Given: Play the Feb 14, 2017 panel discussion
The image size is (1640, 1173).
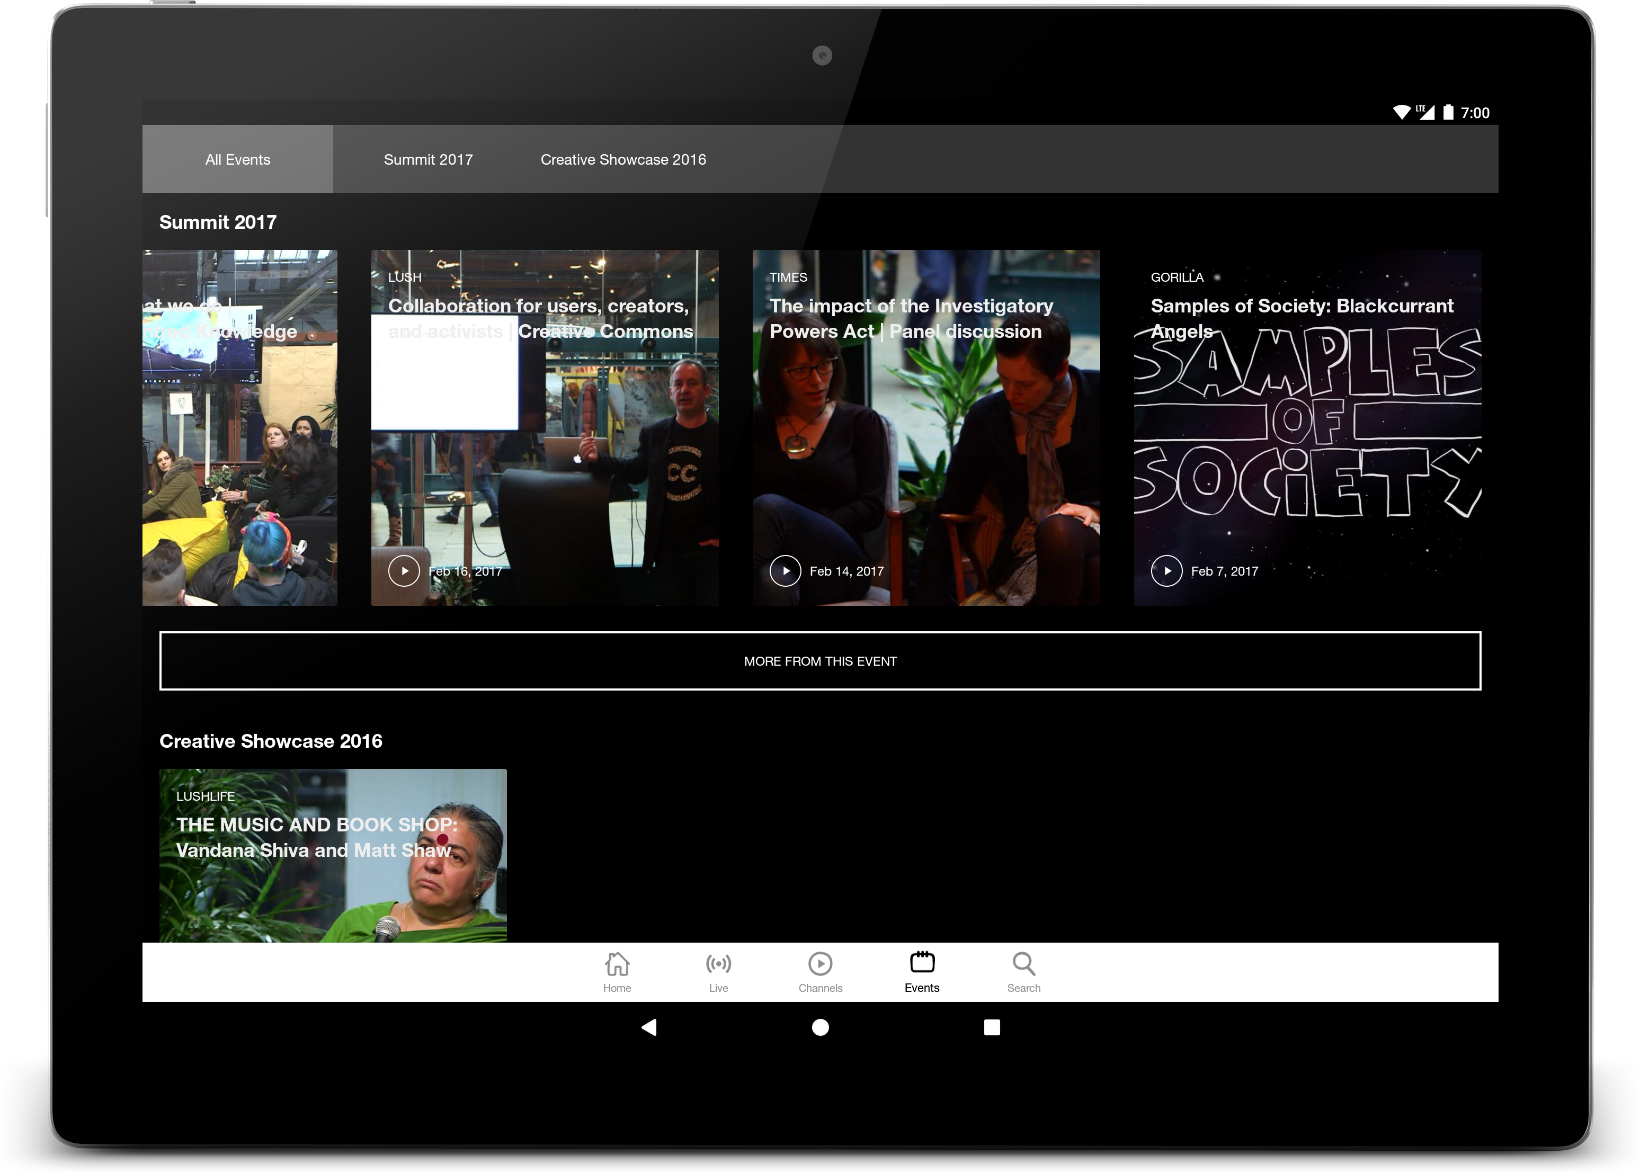Looking at the screenshot, I should [786, 570].
